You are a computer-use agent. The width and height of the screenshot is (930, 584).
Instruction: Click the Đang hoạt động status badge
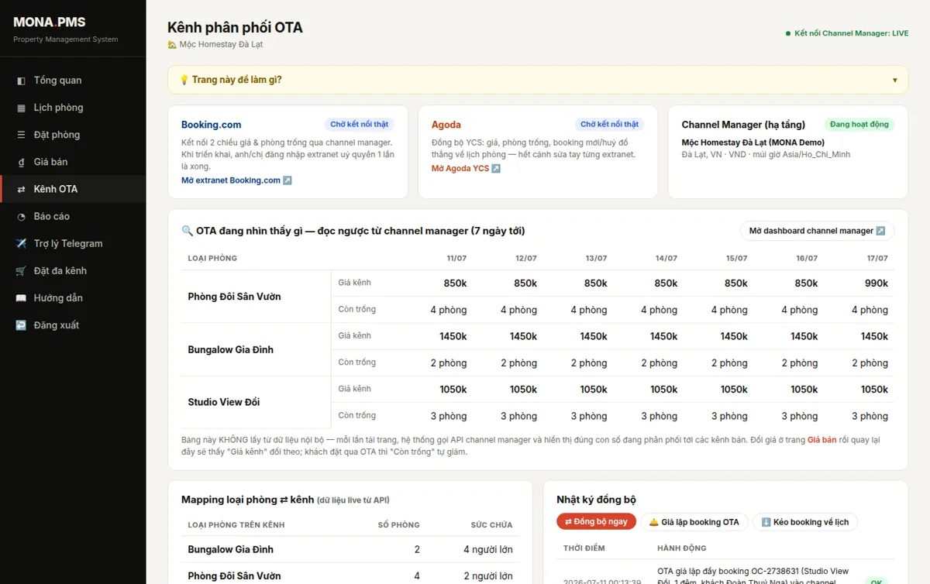tap(859, 124)
